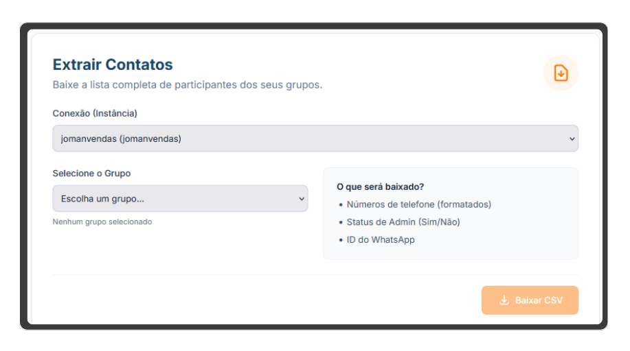
Task: Click the "Extrair Contatos" heading
Action: [113, 64]
